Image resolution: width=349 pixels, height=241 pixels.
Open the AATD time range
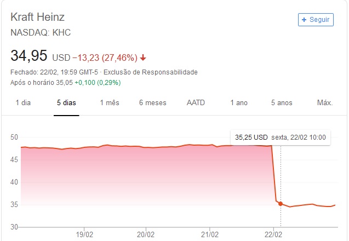point(196,103)
